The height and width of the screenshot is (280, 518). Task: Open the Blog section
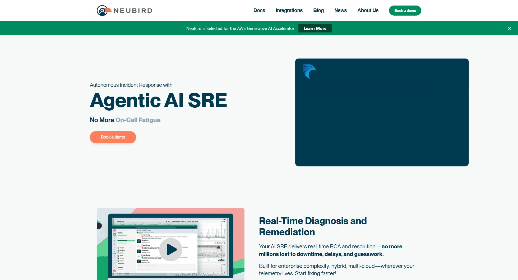point(318,10)
